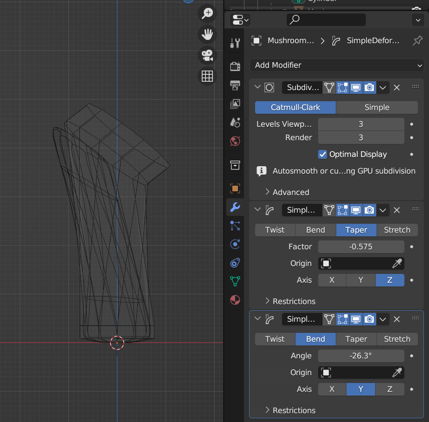Click the Origin eyedropper in the Taper modifier

click(397, 263)
